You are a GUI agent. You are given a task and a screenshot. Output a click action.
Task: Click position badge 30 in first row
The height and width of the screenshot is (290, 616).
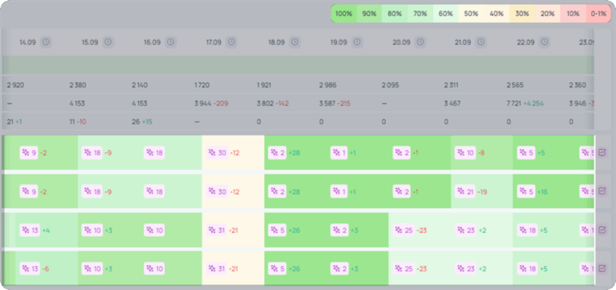(x=217, y=153)
